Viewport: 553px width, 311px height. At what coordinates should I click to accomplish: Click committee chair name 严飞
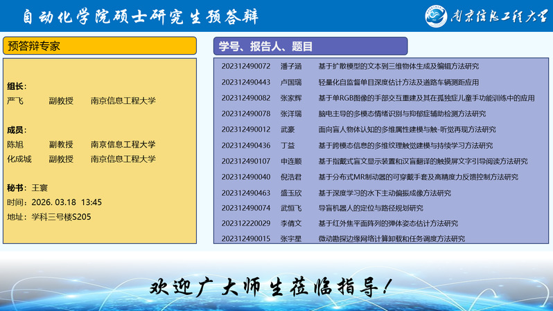[x=15, y=101]
